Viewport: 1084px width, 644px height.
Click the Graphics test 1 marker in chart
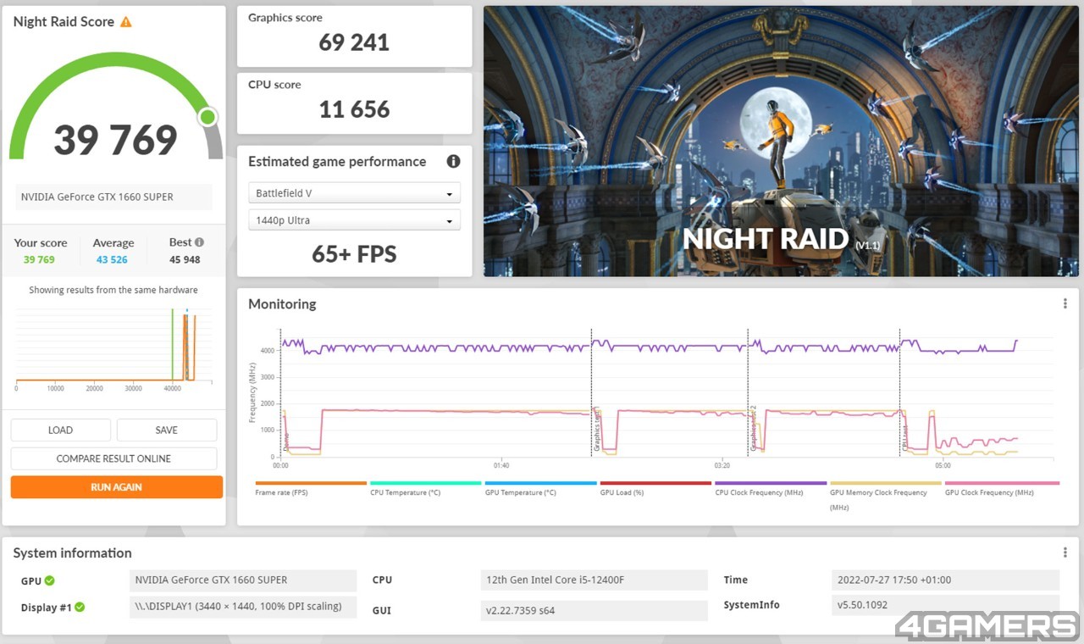click(597, 428)
